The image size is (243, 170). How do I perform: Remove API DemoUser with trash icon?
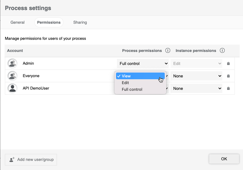tap(228, 88)
